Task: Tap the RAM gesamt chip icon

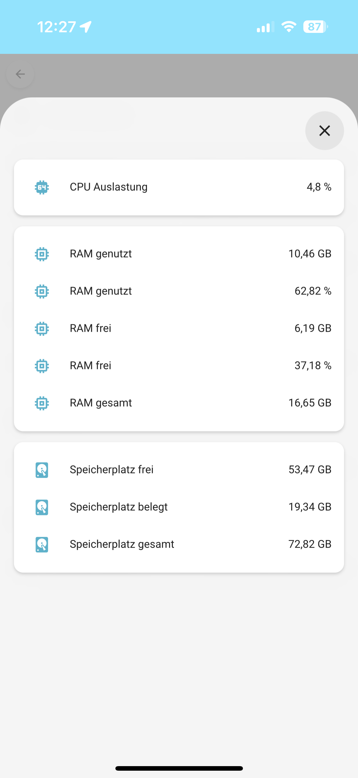Action: point(42,403)
